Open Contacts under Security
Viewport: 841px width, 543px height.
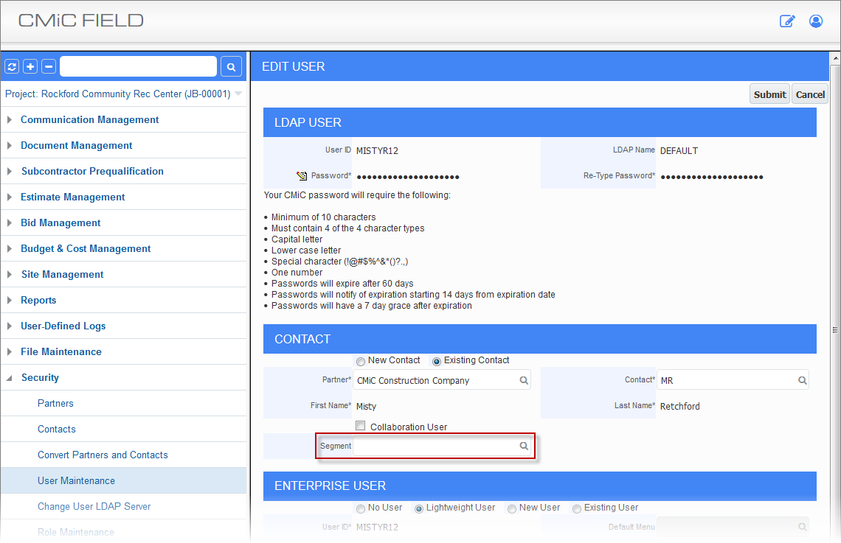[56, 429]
